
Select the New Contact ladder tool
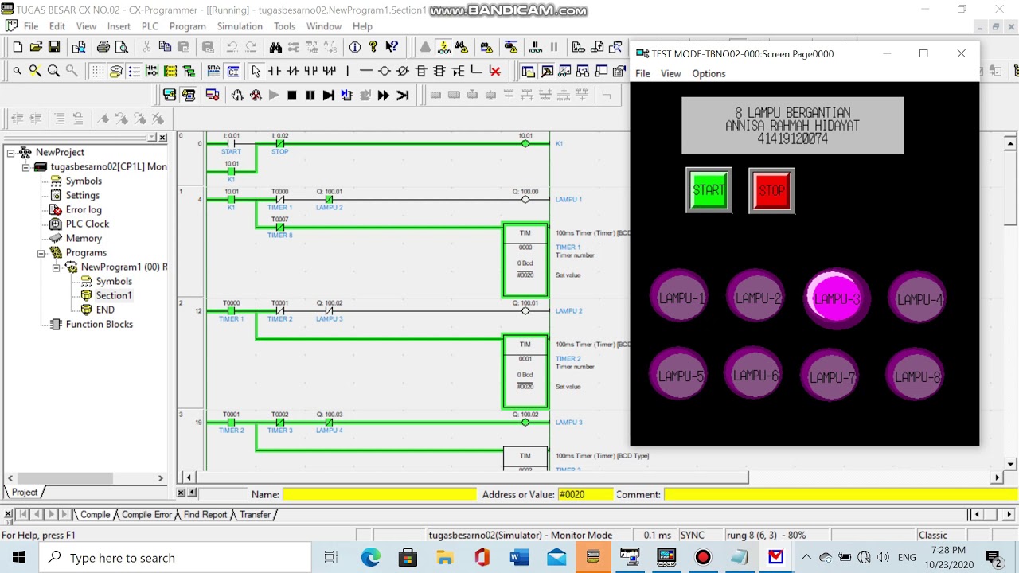click(x=274, y=71)
